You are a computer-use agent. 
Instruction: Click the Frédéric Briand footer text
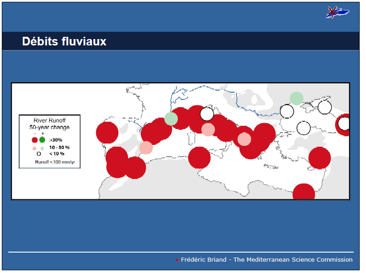coord(267,260)
